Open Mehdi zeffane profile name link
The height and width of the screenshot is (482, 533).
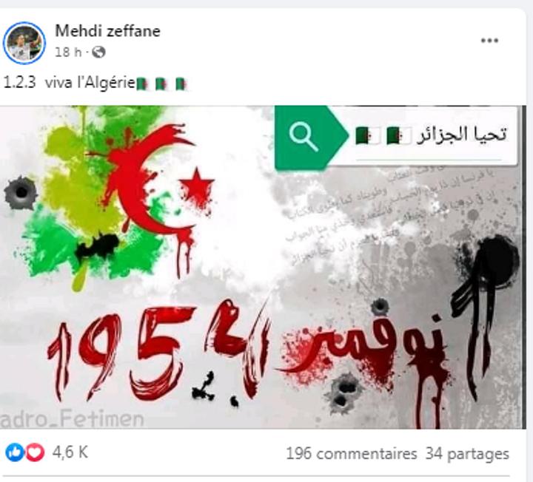(107, 31)
